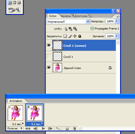
Task: Click the Tween frames icon
Action: [58, 129]
